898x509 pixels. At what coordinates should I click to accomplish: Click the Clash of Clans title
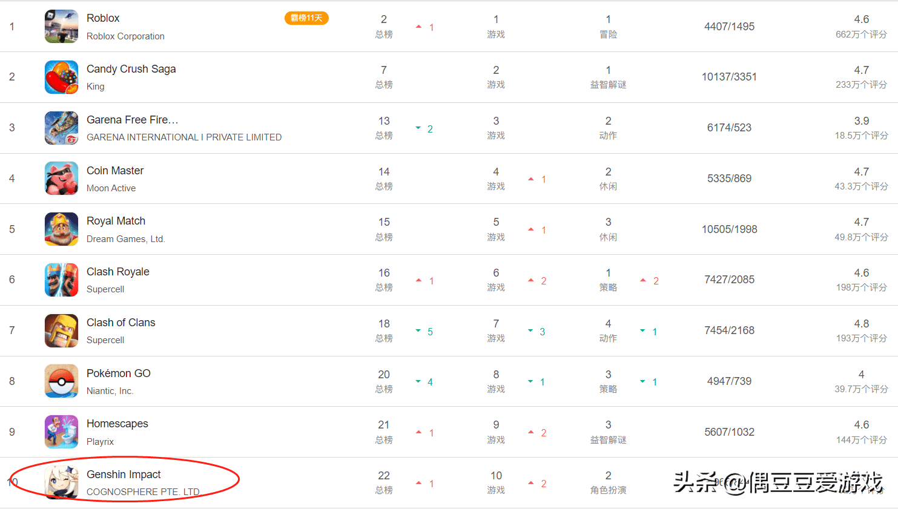[x=121, y=323]
